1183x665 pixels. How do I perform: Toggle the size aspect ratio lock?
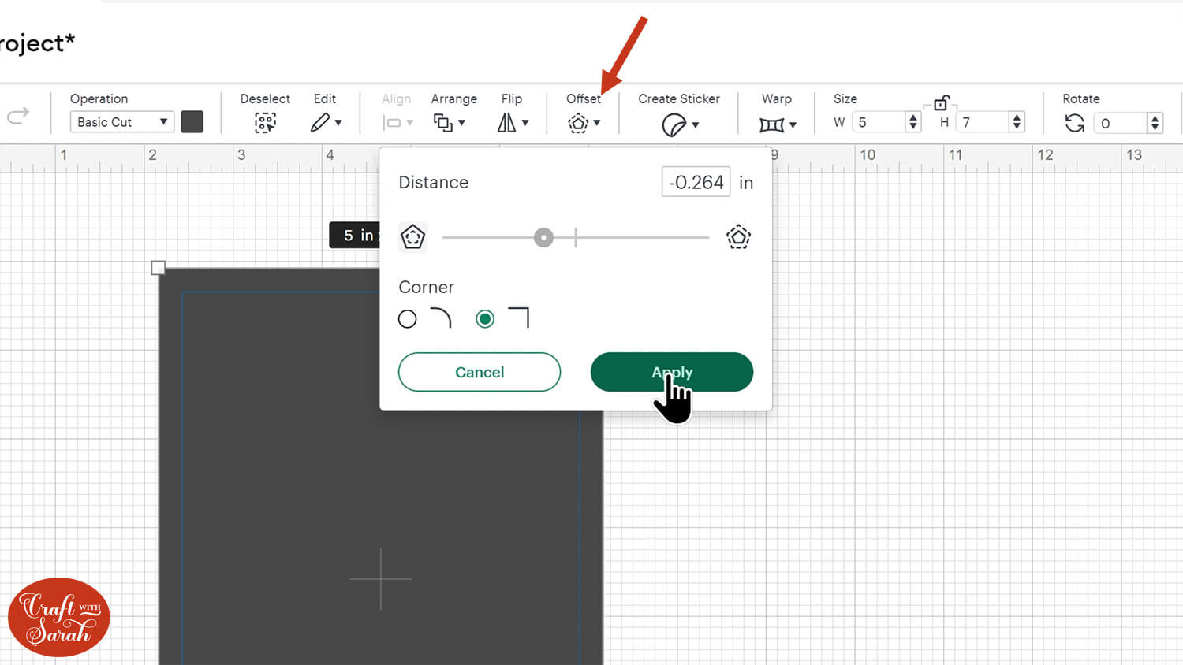(x=941, y=103)
